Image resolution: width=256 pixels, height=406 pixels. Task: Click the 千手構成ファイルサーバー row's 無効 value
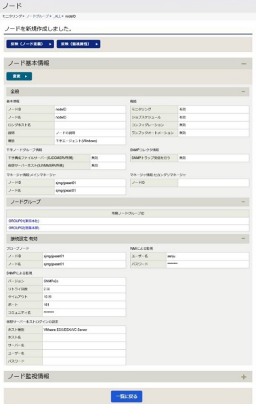[x=95, y=158]
